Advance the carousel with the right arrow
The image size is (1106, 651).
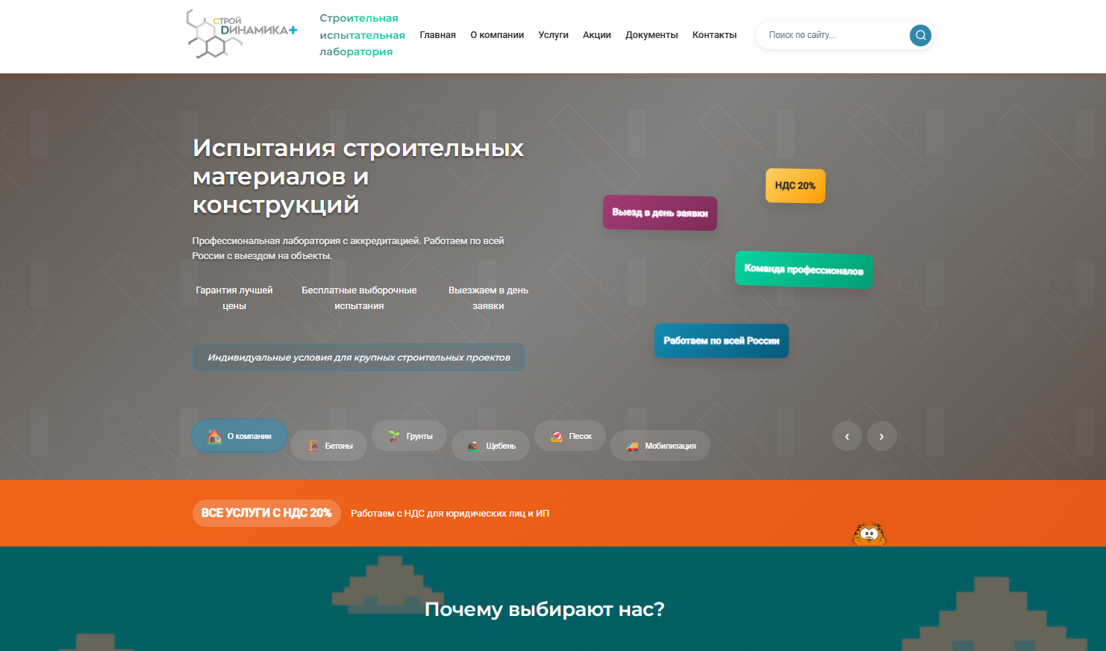(881, 436)
